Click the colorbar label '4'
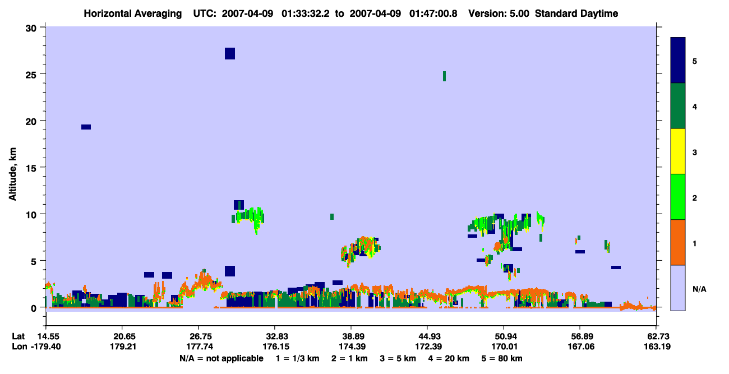Image resolution: width=729 pixels, height=374 pixels. pos(695,106)
